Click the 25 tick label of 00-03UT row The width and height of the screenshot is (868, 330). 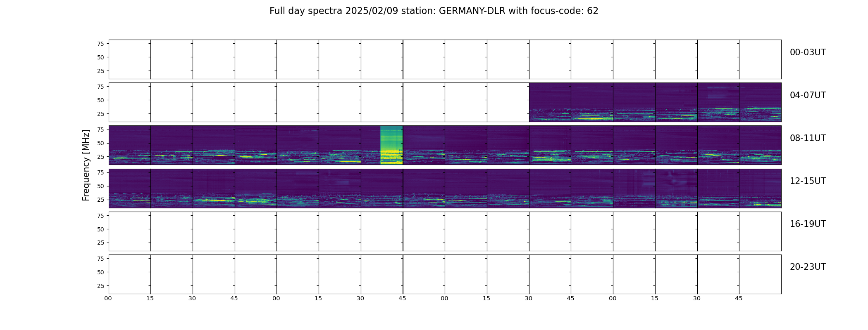pyautogui.click(x=100, y=71)
